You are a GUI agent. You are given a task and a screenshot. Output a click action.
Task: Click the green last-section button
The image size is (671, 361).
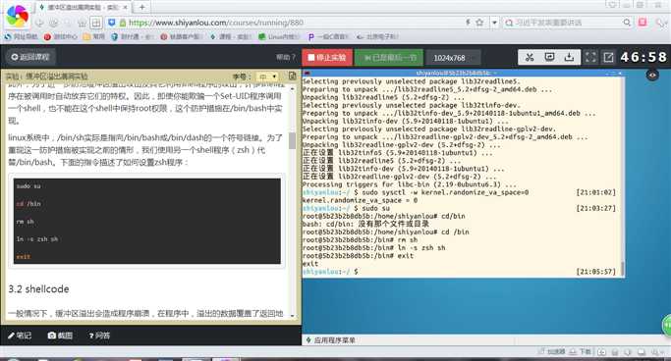pos(389,57)
